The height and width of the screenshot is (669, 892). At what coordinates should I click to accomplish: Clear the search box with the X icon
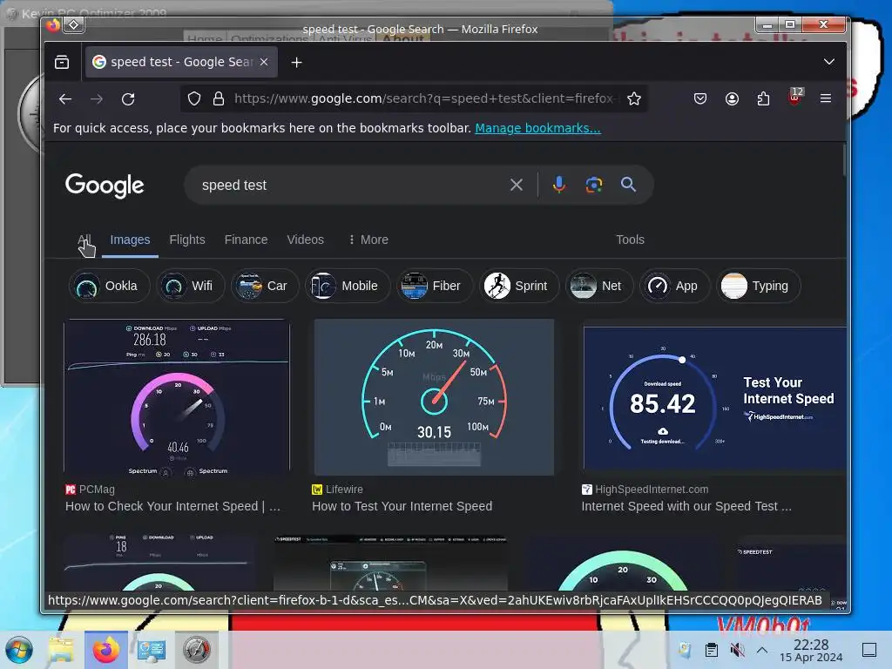point(517,185)
